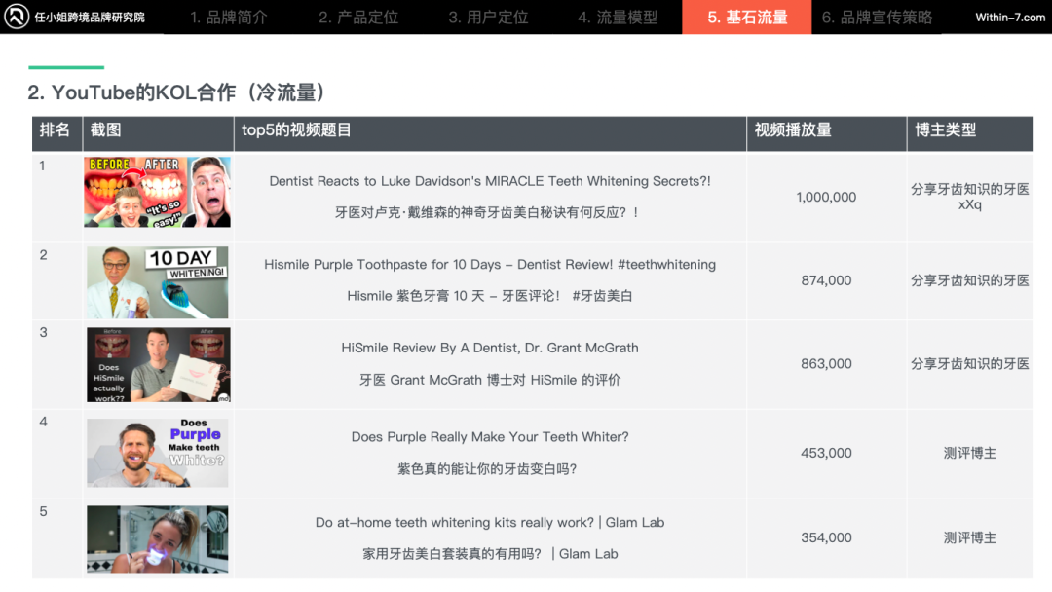Select the heading 2. YouTube的KOL合作（冷流量）
The width and height of the screenshot is (1052, 592).
point(176,92)
